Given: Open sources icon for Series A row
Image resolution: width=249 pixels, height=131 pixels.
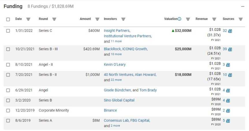Looking at the screenshot, I should pos(228,121).
